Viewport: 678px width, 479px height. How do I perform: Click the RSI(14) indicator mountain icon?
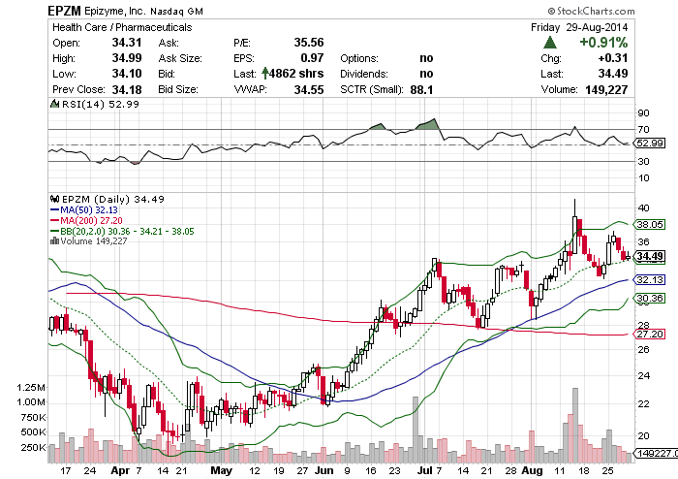click(54, 104)
